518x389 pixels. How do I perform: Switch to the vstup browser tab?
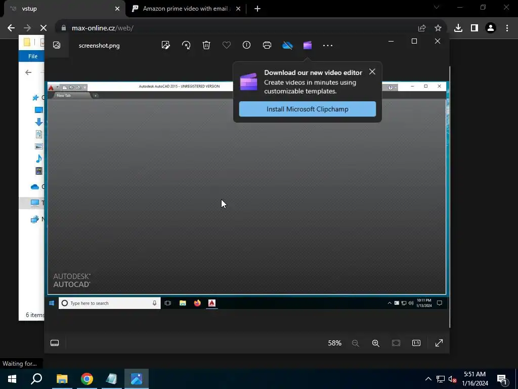[63, 9]
